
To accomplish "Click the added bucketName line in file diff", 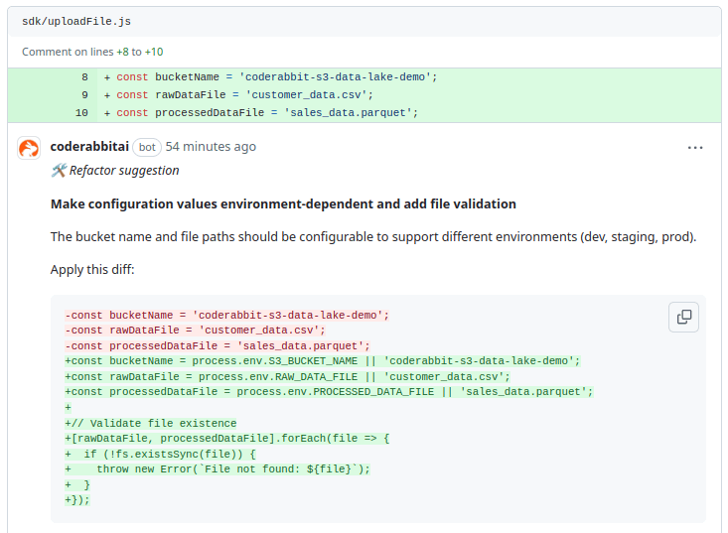I will coord(276,76).
